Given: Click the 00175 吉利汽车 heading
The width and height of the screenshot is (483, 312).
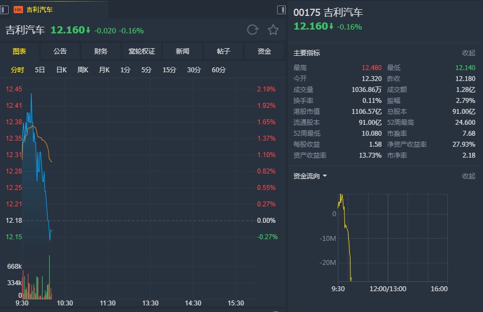Looking at the screenshot, I should 328,13.
